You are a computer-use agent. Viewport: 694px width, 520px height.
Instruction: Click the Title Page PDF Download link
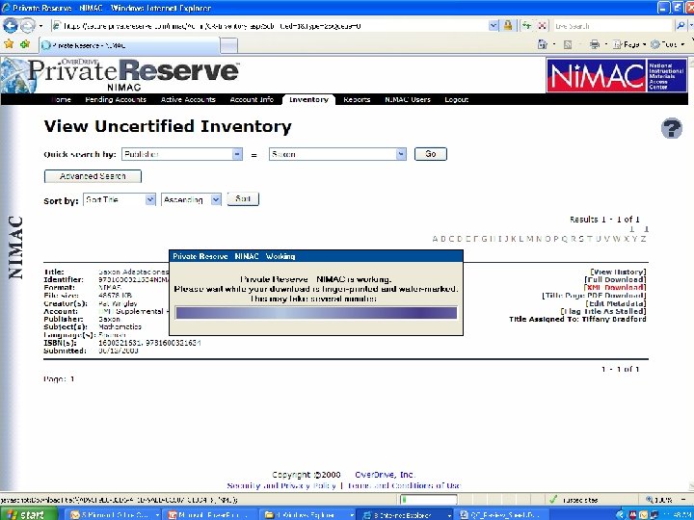pyautogui.click(x=594, y=296)
